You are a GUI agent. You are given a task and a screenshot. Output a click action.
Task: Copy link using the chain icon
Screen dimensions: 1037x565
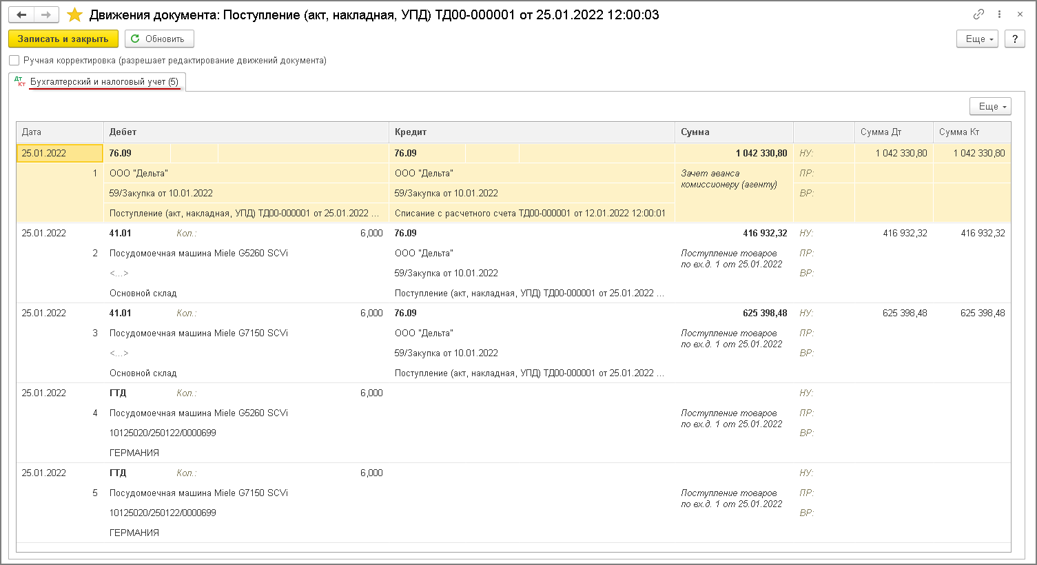[x=978, y=14]
